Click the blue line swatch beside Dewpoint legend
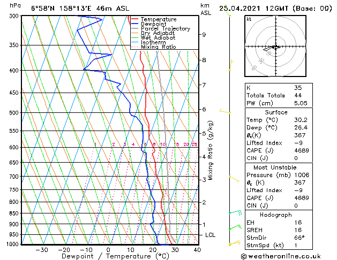The height and width of the screenshot is (260, 337). 135,24
